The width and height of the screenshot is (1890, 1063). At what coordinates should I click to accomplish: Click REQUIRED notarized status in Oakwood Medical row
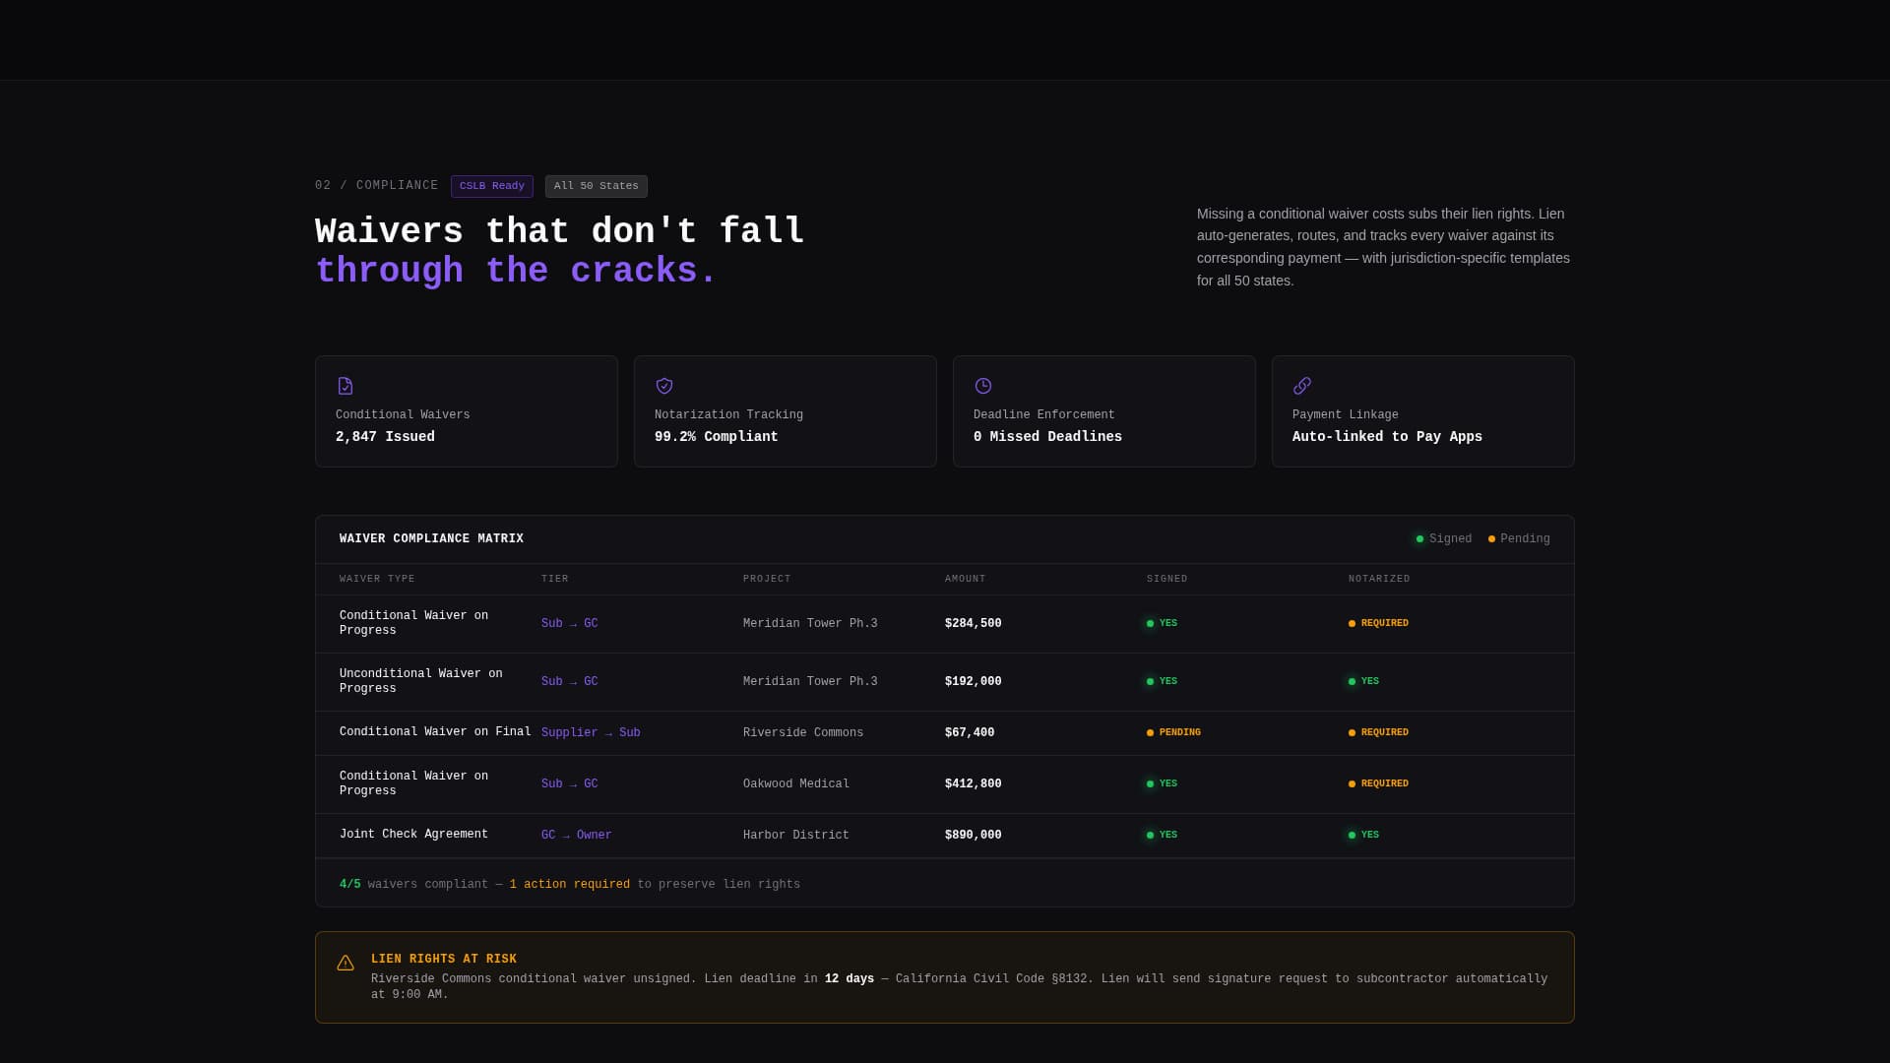coord(1378,784)
